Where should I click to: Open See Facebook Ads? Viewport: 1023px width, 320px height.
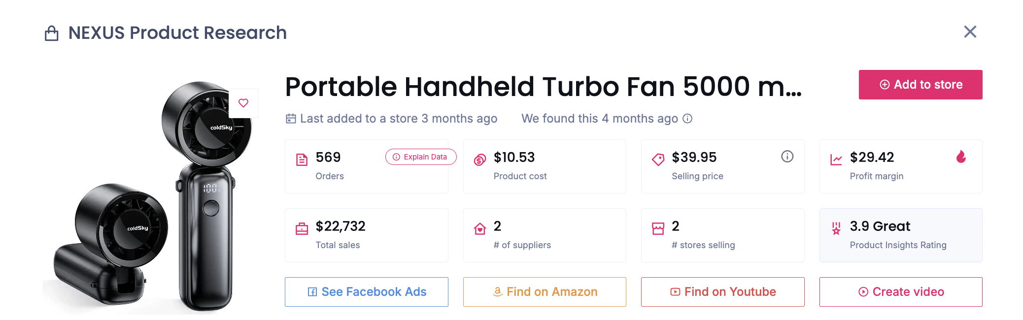[367, 292]
